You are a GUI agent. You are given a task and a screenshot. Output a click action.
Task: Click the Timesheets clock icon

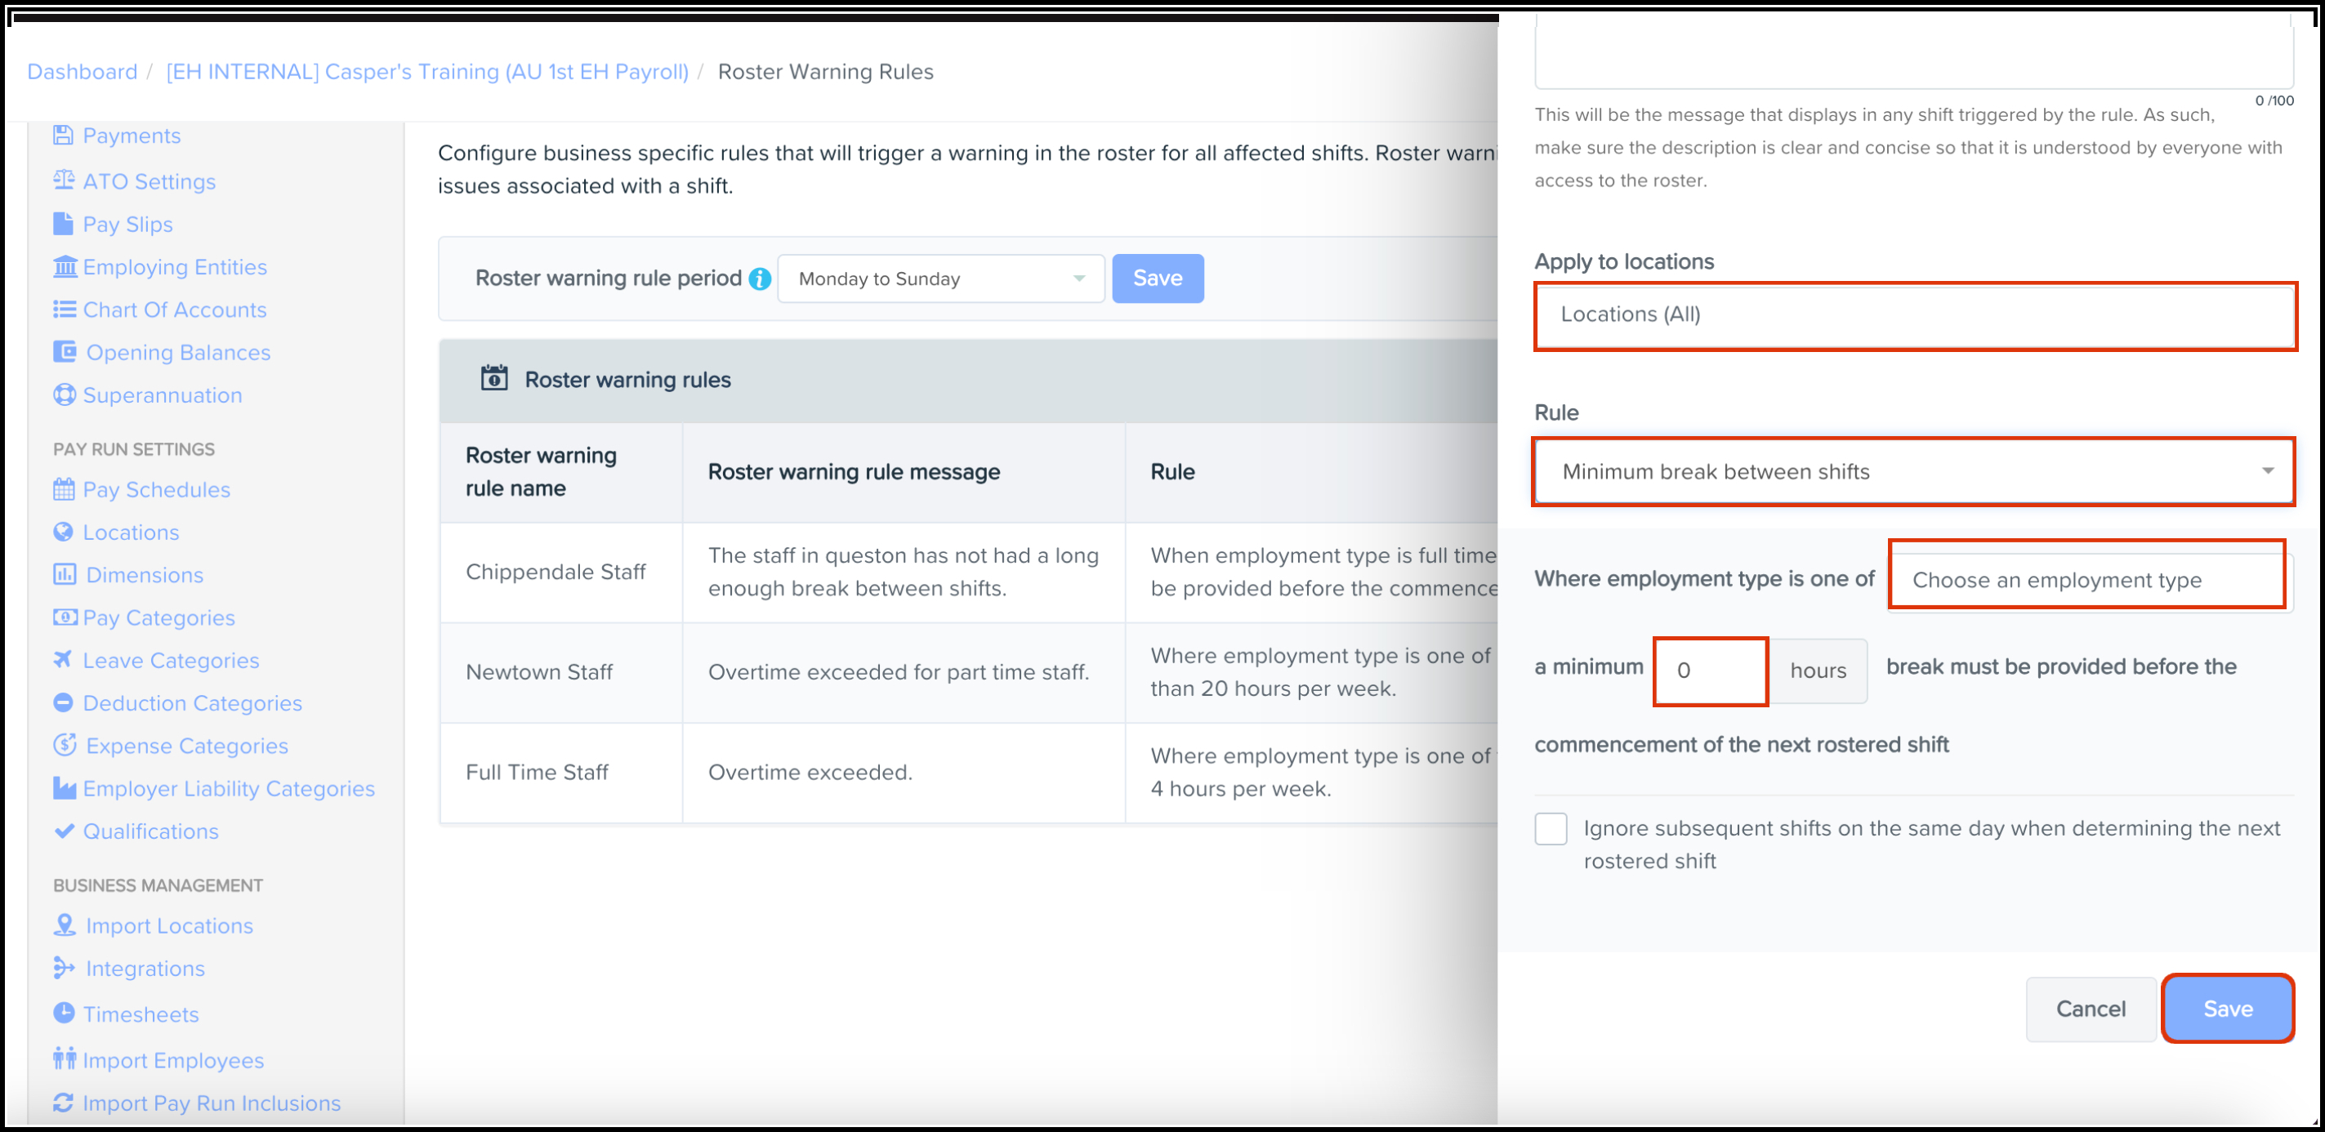click(x=63, y=1013)
